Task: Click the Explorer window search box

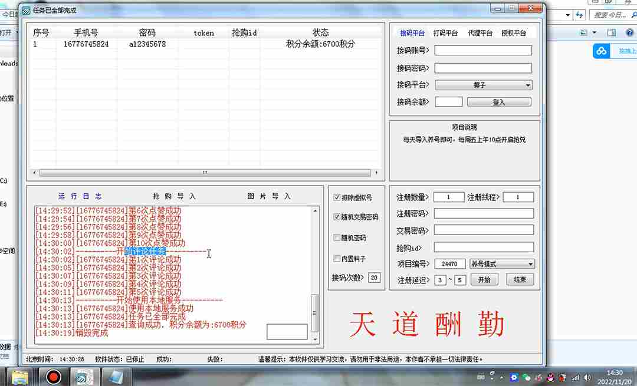Action: (x=613, y=15)
